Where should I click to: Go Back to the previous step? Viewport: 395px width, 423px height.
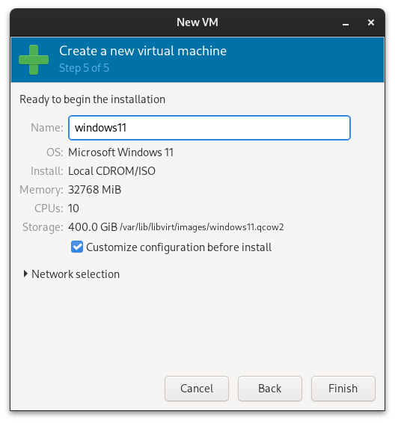pos(270,389)
